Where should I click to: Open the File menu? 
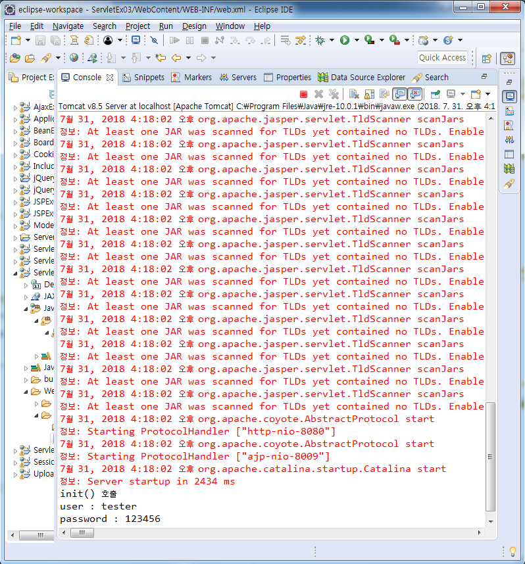(15, 26)
